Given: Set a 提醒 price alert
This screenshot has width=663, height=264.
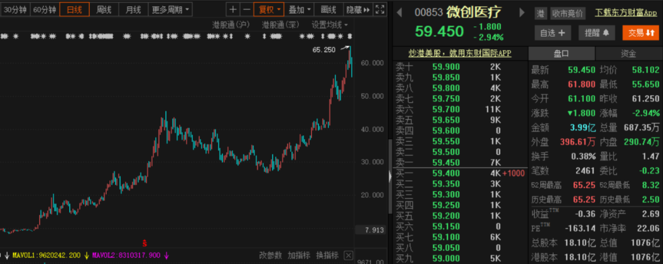Looking at the screenshot, I should point(597,32).
